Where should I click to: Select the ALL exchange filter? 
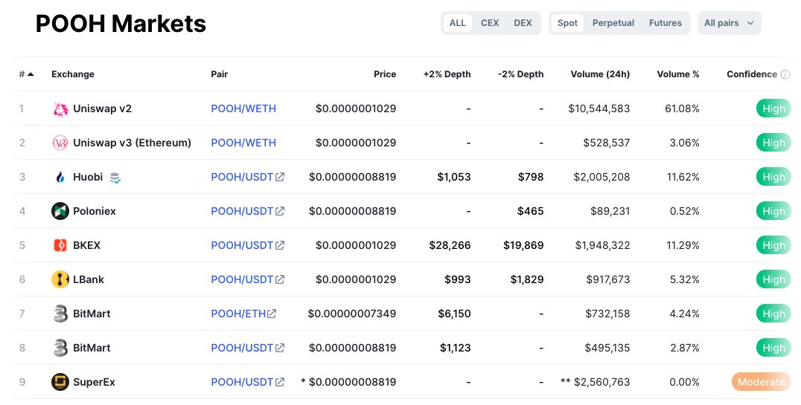coord(457,23)
